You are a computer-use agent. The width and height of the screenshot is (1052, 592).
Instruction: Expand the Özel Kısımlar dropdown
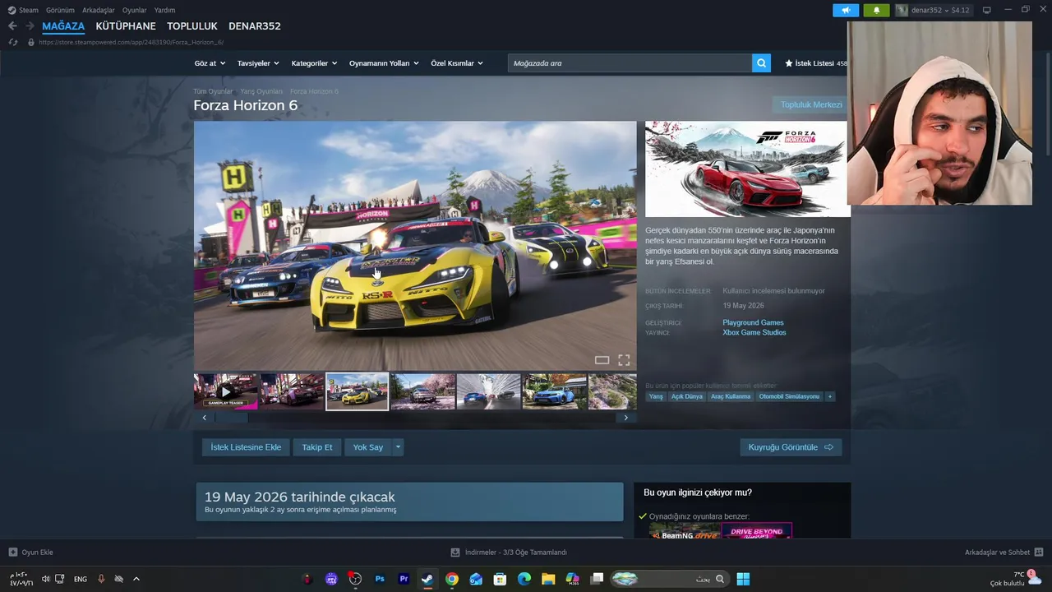[457, 63]
